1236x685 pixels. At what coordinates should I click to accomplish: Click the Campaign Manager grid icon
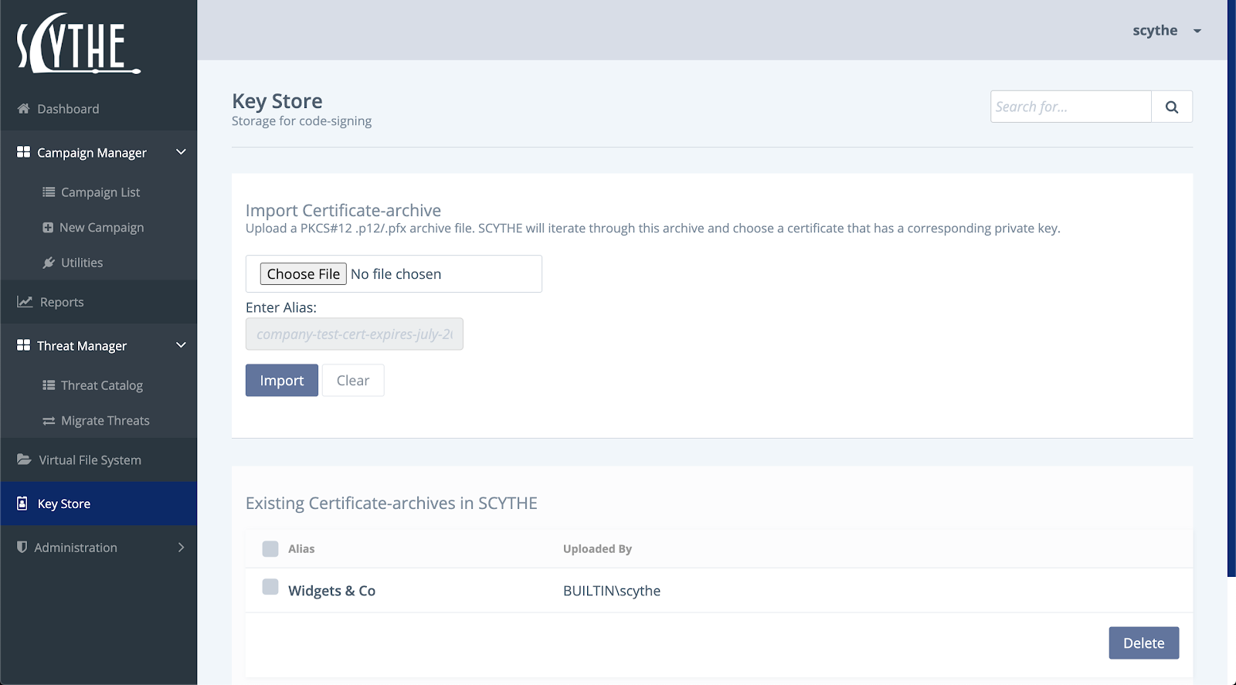click(x=24, y=152)
